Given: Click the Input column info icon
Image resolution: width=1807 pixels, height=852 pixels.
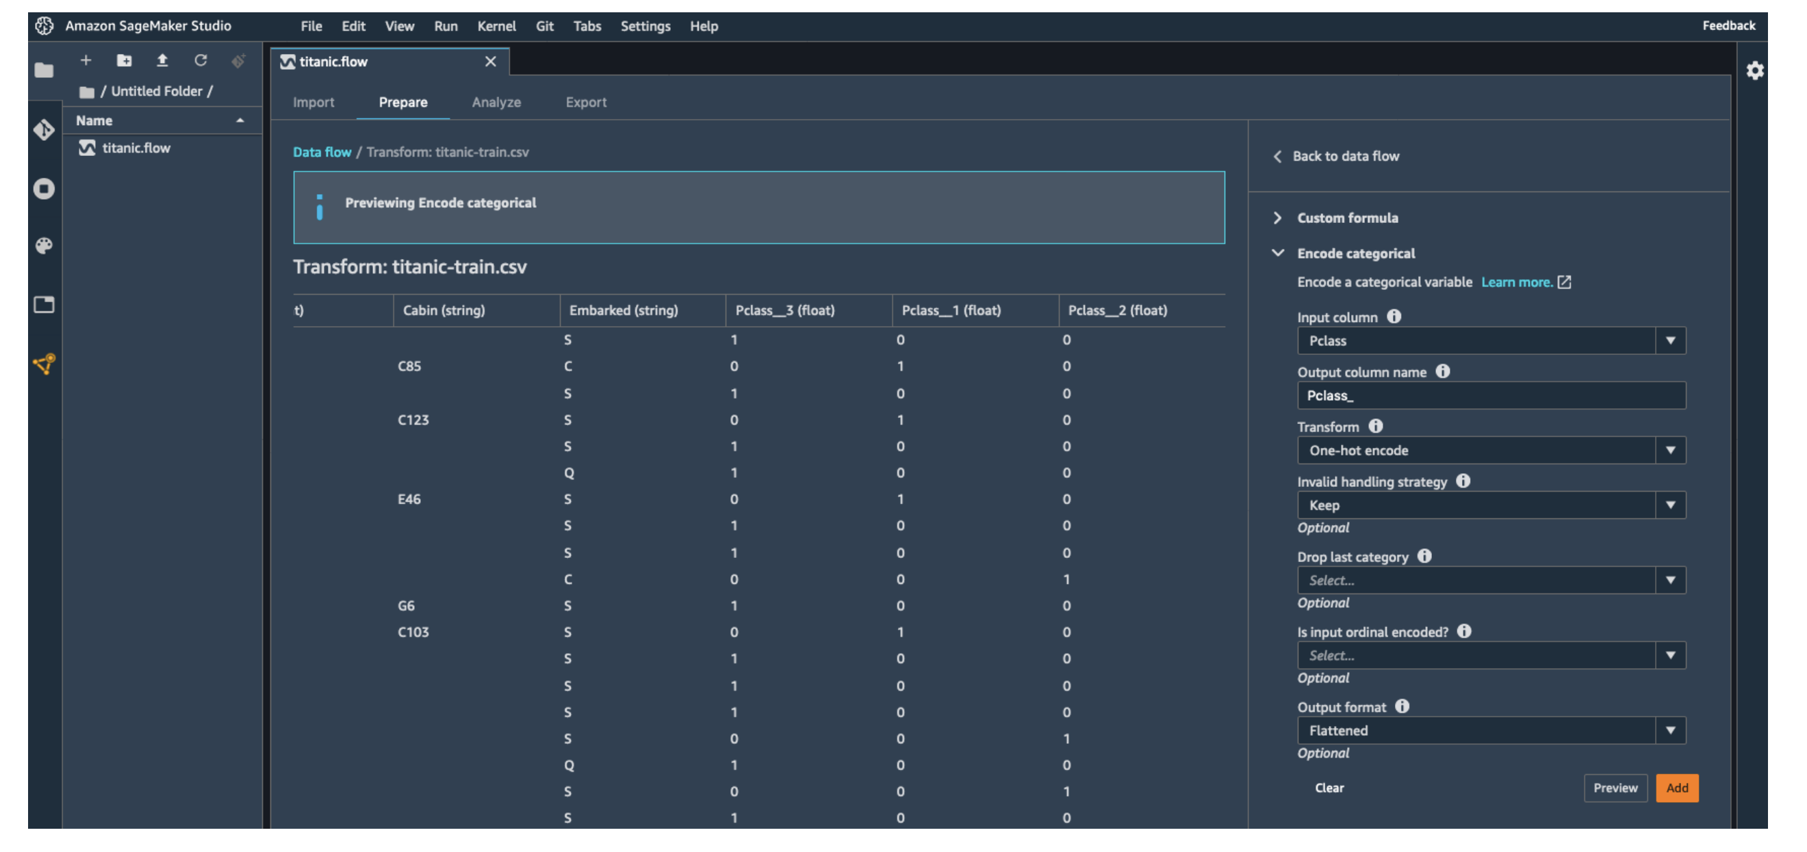Looking at the screenshot, I should point(1394,317).
